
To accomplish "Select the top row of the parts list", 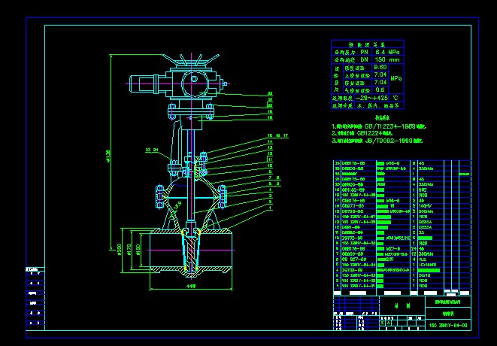I will [391, 162].
